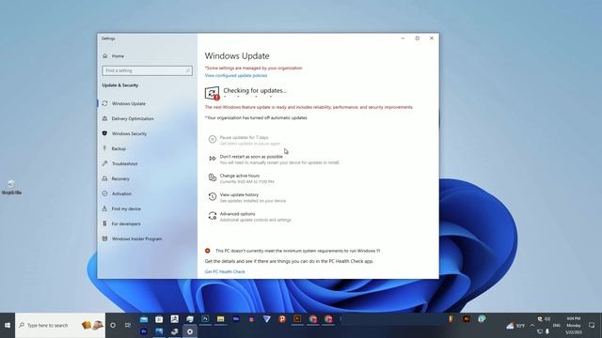Click the Advanced options sync-gear icon
The width and height of the screenshot is (602, 338).
pyautogui.click(x=213, y=216)
